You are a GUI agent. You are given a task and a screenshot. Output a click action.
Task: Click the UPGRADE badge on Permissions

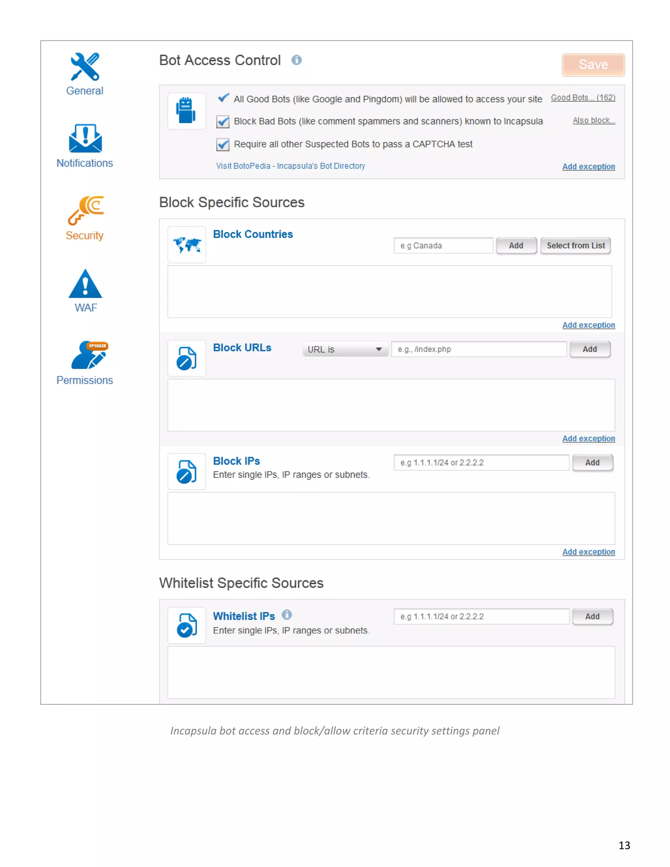click(x=97, y=346)
